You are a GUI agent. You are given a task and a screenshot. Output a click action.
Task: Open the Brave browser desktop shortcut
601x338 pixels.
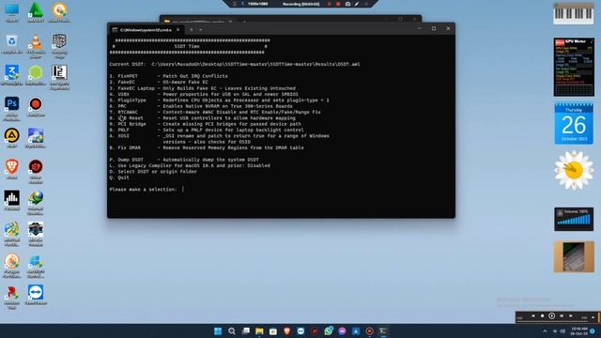tap(11, 169)
